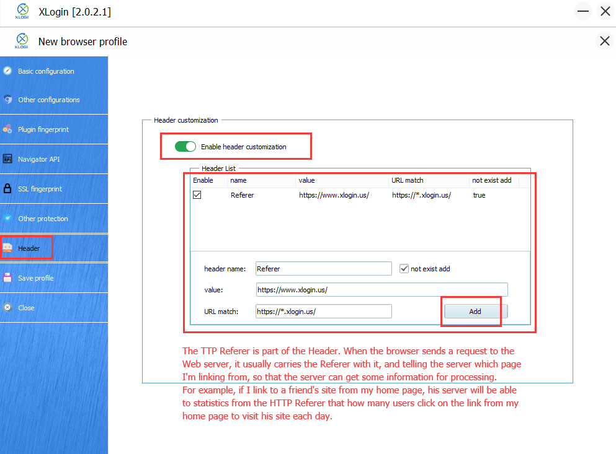Select the true cell in Header List
Screen dimensions: 616x454
480,195
